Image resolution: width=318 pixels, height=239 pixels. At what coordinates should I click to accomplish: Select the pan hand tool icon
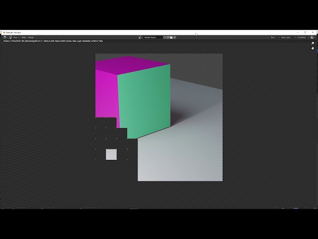tap(313, 48)
